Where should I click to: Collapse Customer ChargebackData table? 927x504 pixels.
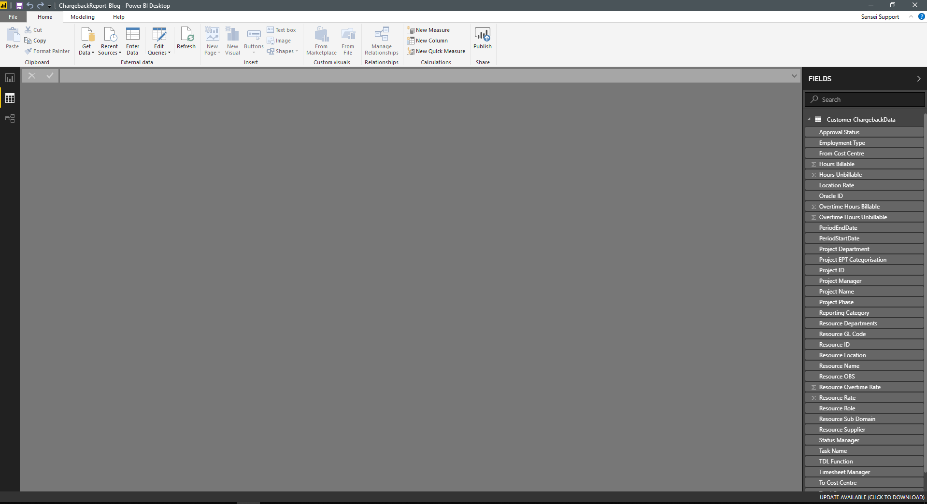point(809,119)
